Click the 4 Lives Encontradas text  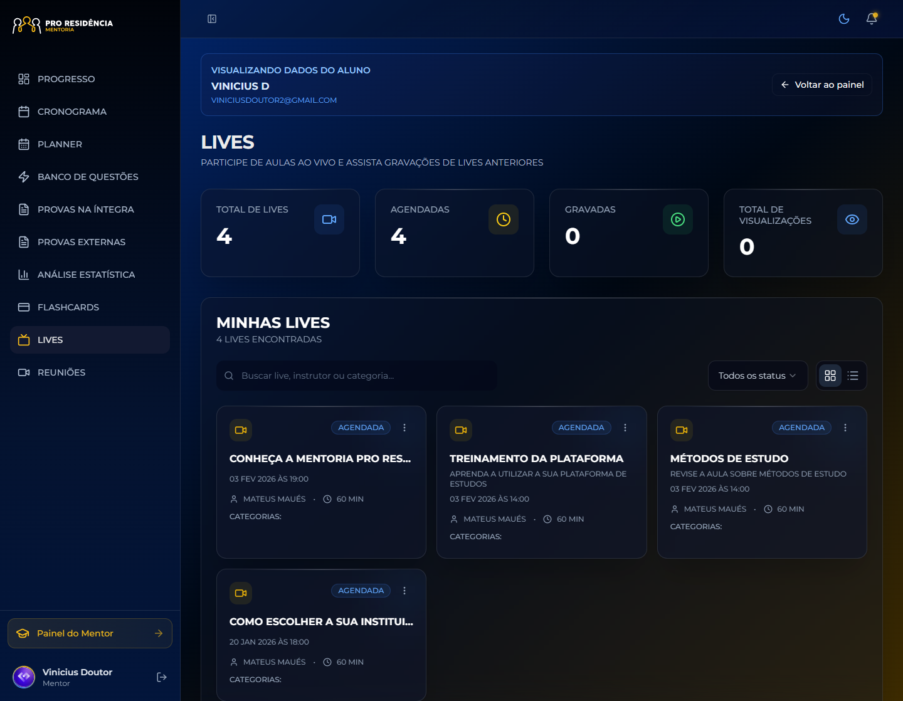pyautogui.click(x=269, y=339)
